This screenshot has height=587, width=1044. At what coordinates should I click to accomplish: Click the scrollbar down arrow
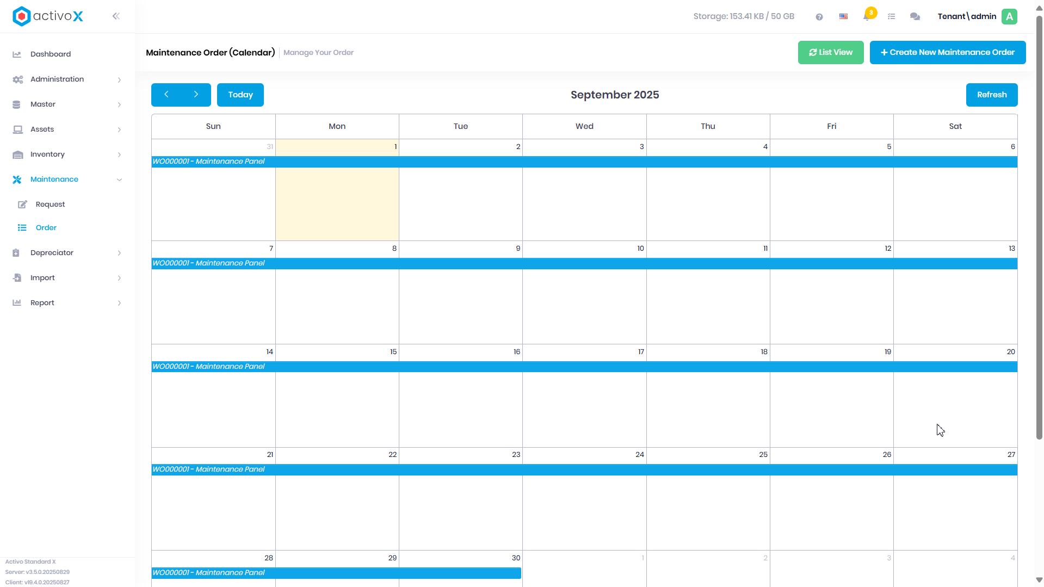point(1039,580)
